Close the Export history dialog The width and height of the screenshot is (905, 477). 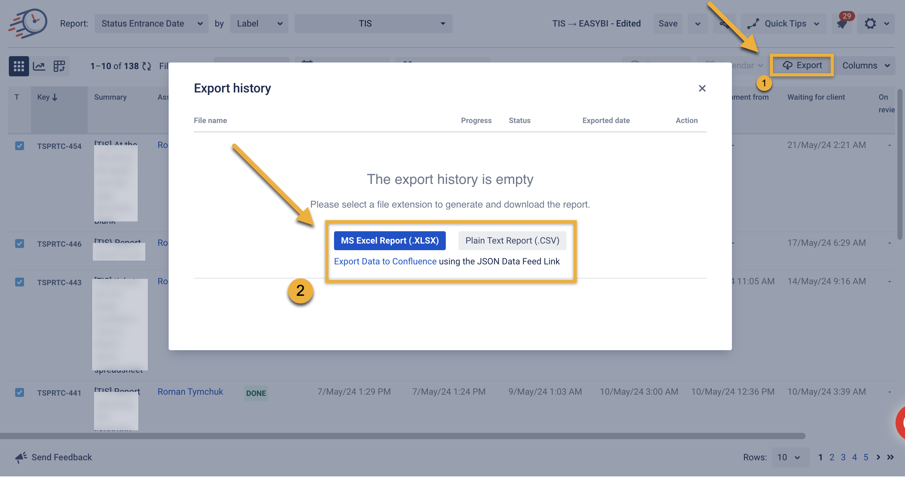click(702, 88)
